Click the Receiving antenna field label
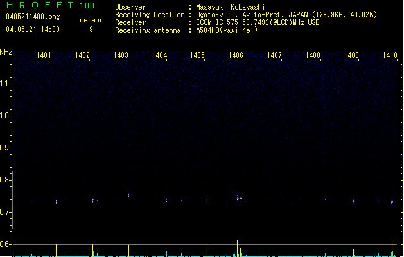 pyautogui.click(x=148, y=30)
